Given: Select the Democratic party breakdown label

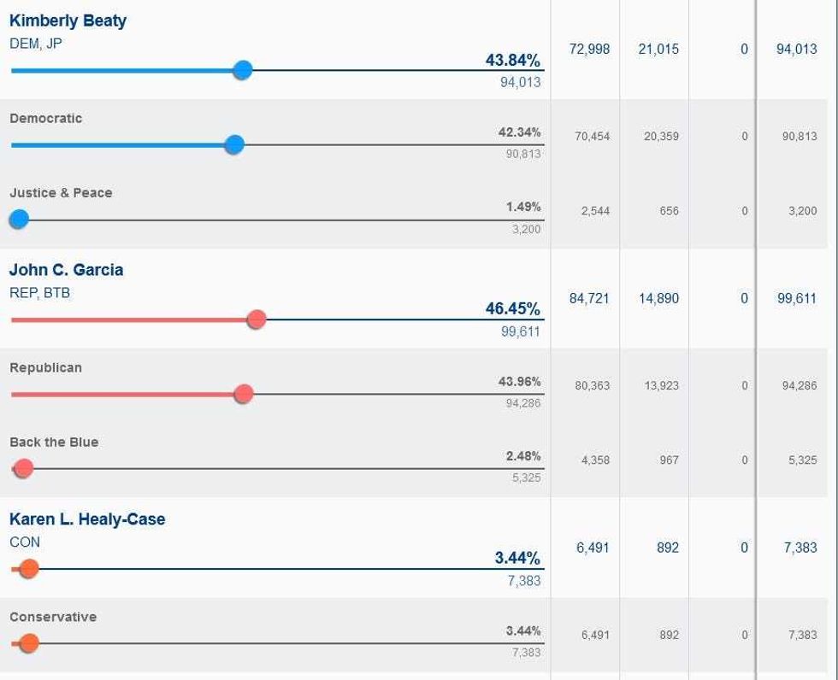Looking at the screenshot, I should (46, 119).
